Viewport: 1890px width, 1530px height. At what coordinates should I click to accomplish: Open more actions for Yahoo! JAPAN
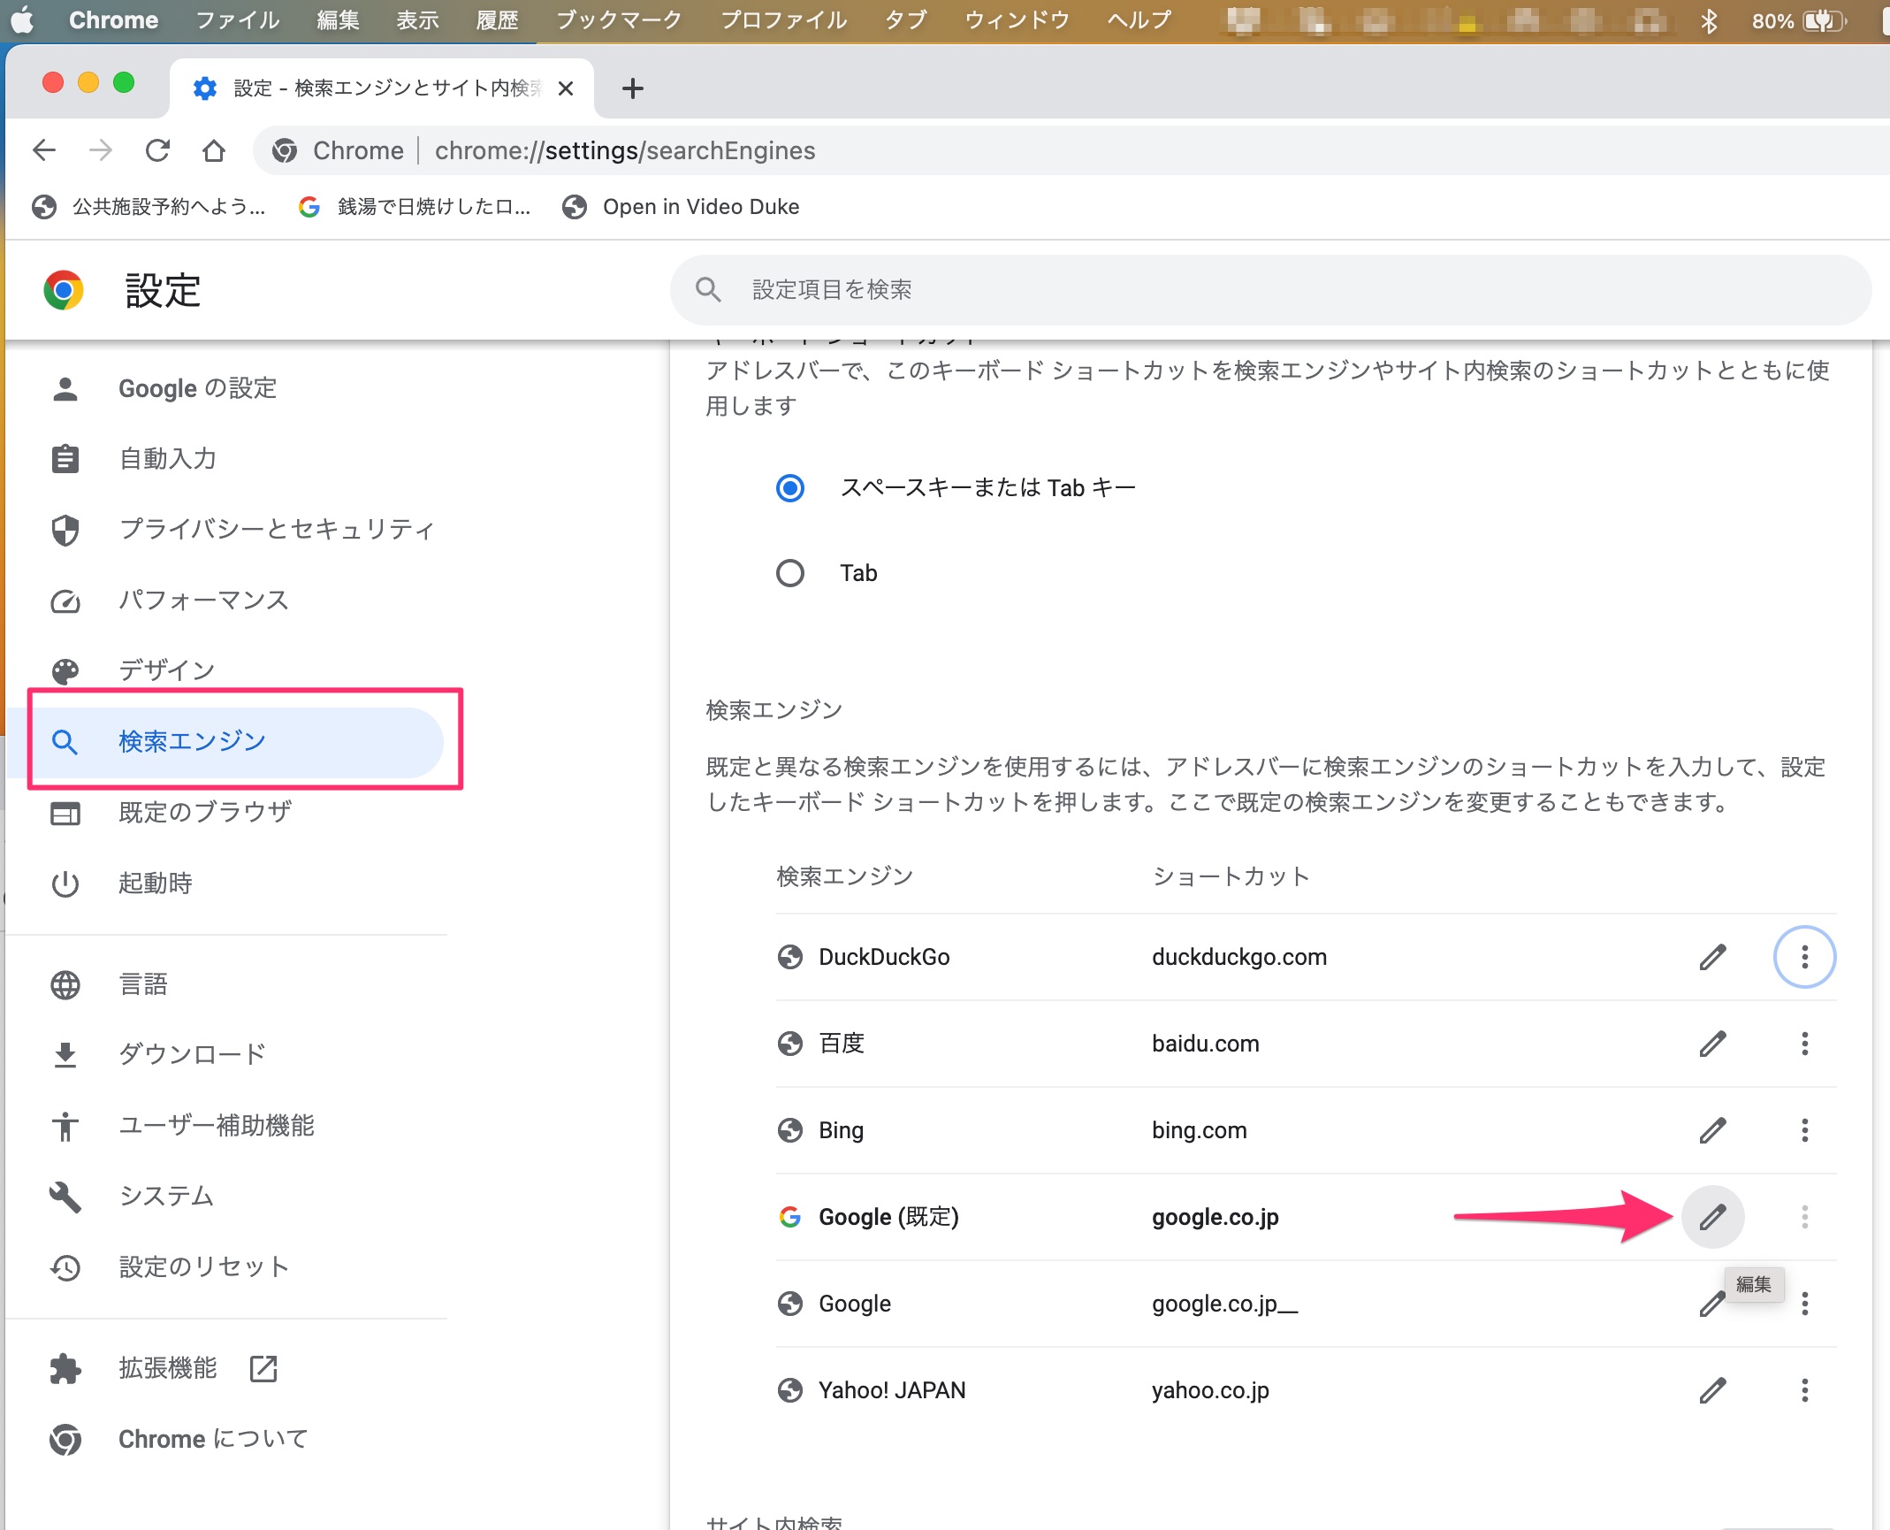(x=1804, y=1390)
